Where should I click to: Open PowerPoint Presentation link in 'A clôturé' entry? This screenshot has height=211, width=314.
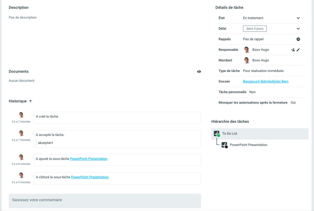90,177
